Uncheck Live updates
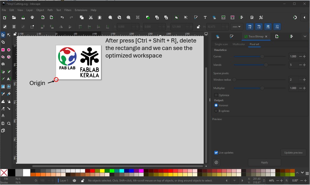310x185 pixels. coord(216,152)
